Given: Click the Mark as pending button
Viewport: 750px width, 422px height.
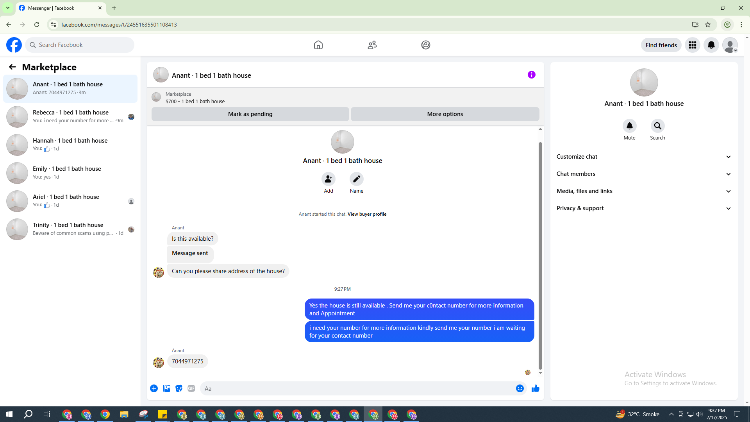Looking at the screenshot, I should (x=250, y=114).
